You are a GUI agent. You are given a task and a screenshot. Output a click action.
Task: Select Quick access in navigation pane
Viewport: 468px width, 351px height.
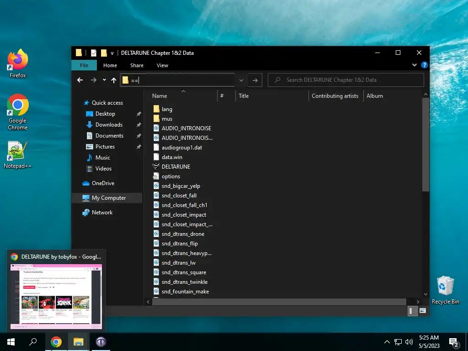(x=103, y=103)
